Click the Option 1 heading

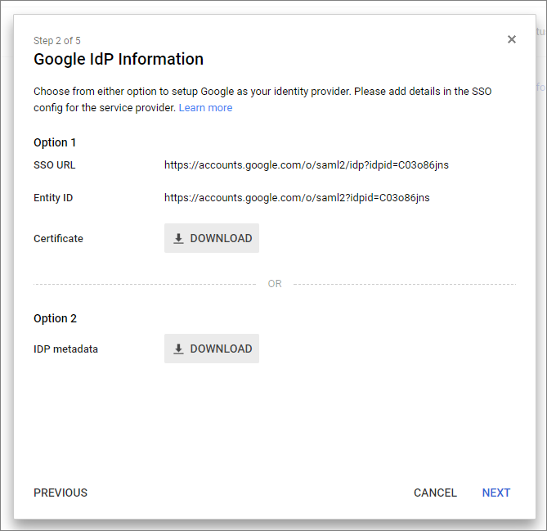tap(55, 142)
